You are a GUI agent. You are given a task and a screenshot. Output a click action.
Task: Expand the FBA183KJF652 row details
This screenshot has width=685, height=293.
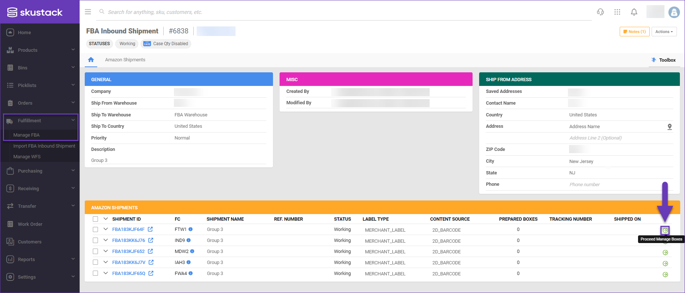tap(106, 251)
